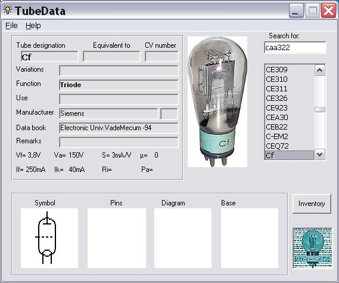
Task: Click the Cf tube photograph
Action: (217, 102)
